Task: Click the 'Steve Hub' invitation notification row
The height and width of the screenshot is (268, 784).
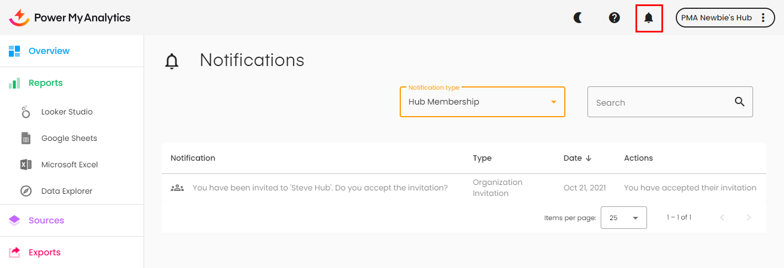Action: coord(320,188)
